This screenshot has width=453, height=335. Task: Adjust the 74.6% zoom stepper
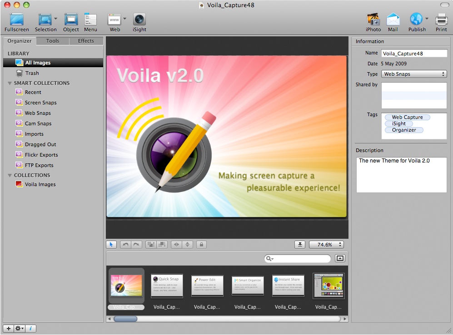coord(340,245)
